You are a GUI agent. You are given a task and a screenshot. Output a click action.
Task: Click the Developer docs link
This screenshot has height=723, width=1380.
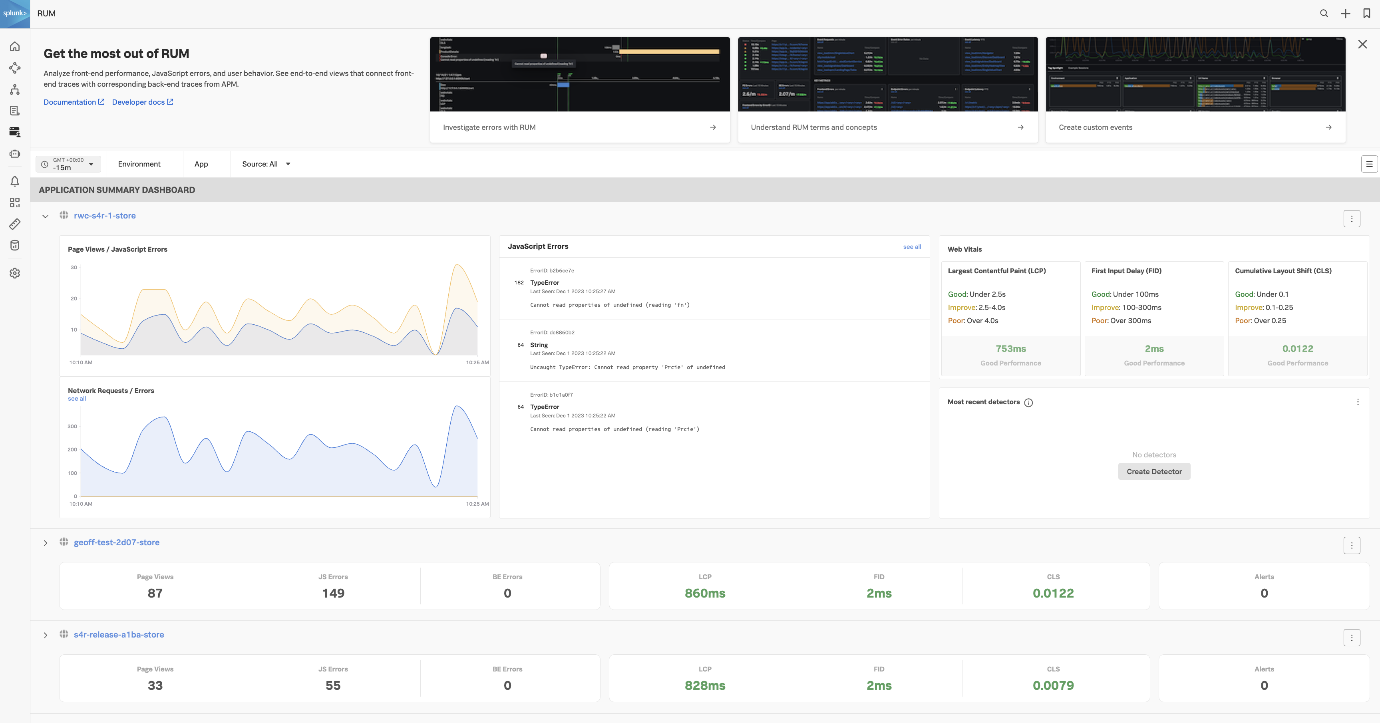pos(142,101)
